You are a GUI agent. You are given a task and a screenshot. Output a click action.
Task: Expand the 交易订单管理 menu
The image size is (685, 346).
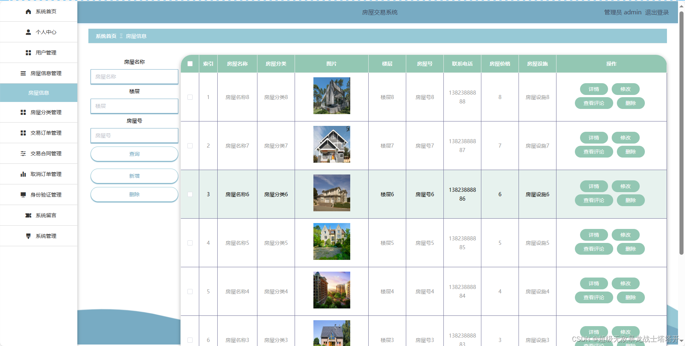coord(39,133)
